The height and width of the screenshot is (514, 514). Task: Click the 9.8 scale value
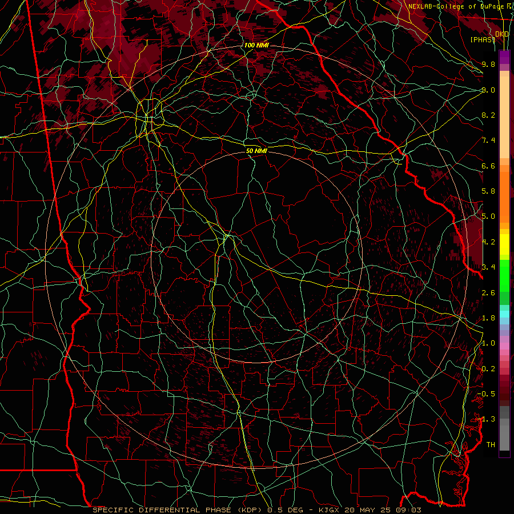[488, 64]
